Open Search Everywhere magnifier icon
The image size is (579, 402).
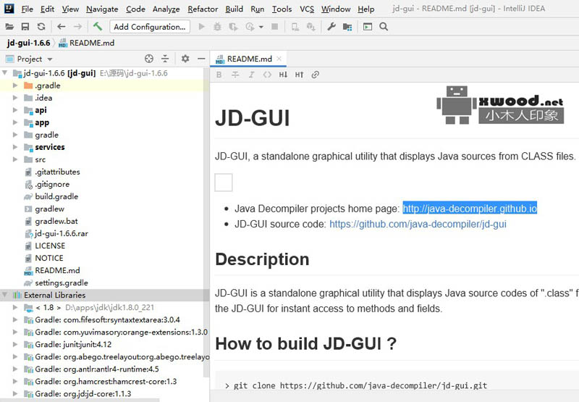point(384,27)
